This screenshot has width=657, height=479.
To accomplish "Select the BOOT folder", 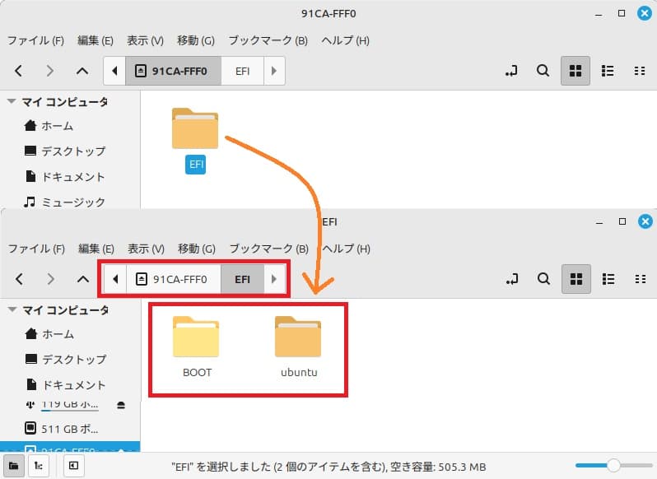I will [196, 347].
